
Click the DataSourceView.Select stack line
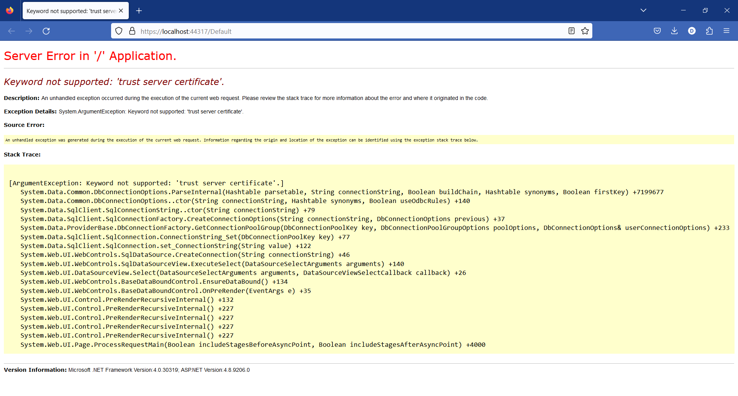click(243, 273)
